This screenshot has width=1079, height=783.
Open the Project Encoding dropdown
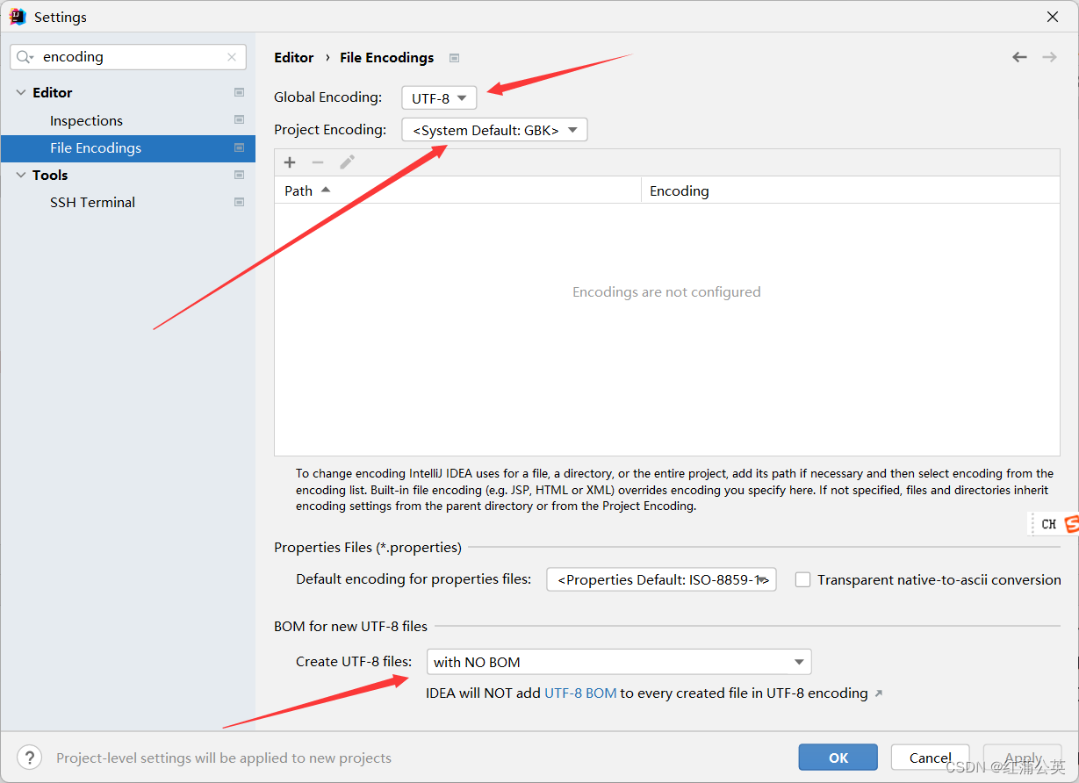coord(494,130)
